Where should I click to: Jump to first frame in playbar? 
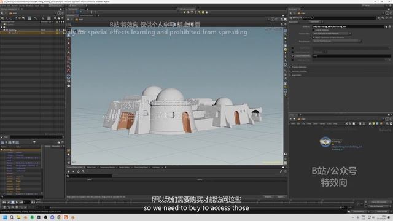pos(4,202)
